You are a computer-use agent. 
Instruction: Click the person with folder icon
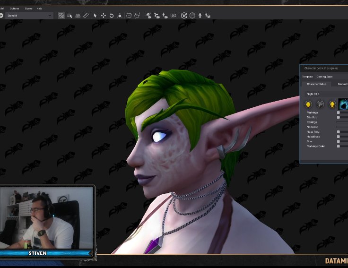165,16
